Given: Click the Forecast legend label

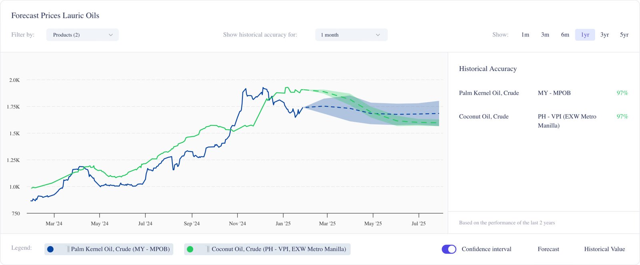Looking at the screenshot, I should 548,249.
